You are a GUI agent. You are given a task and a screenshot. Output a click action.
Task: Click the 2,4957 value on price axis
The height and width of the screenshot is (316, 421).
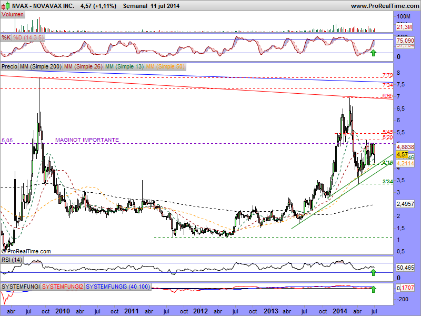405,204
